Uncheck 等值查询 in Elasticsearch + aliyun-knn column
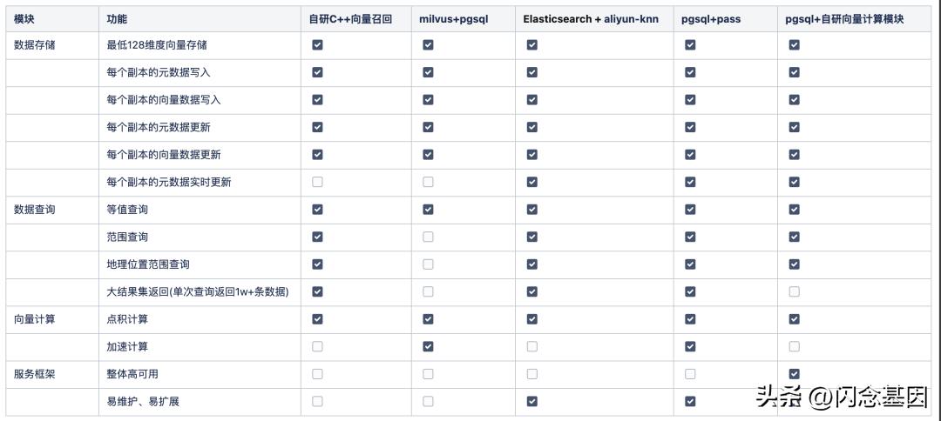 [531, 210]
